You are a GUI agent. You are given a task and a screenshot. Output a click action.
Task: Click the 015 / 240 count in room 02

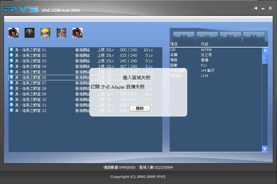pos(129,55)
